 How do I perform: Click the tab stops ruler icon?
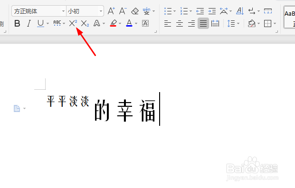pos(268,11)
